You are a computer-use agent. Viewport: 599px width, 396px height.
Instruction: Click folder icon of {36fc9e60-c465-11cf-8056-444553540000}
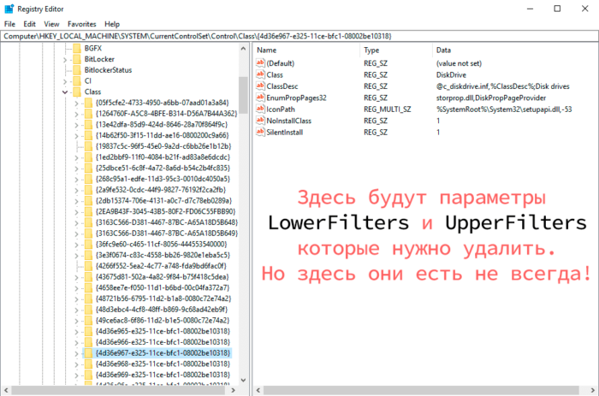click(89, 244)
